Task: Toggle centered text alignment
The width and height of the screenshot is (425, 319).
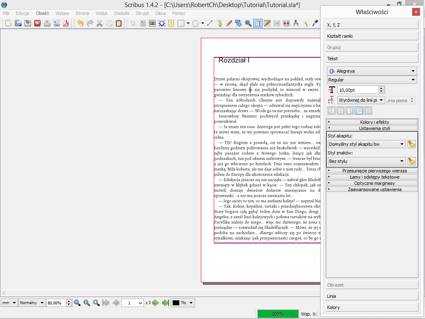Action: pyautogui.click(x=341, y=110)
